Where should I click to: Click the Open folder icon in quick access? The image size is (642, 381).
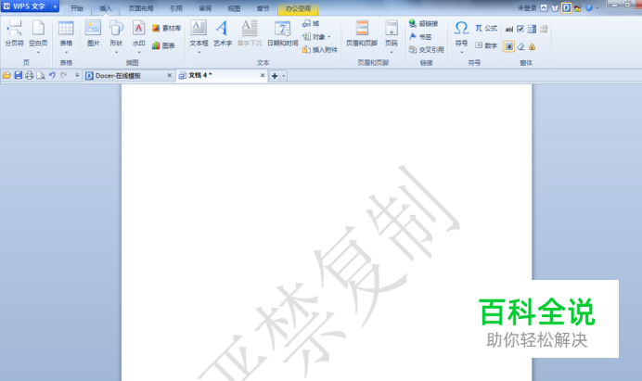pyautogui.click(x=6, y=75)
